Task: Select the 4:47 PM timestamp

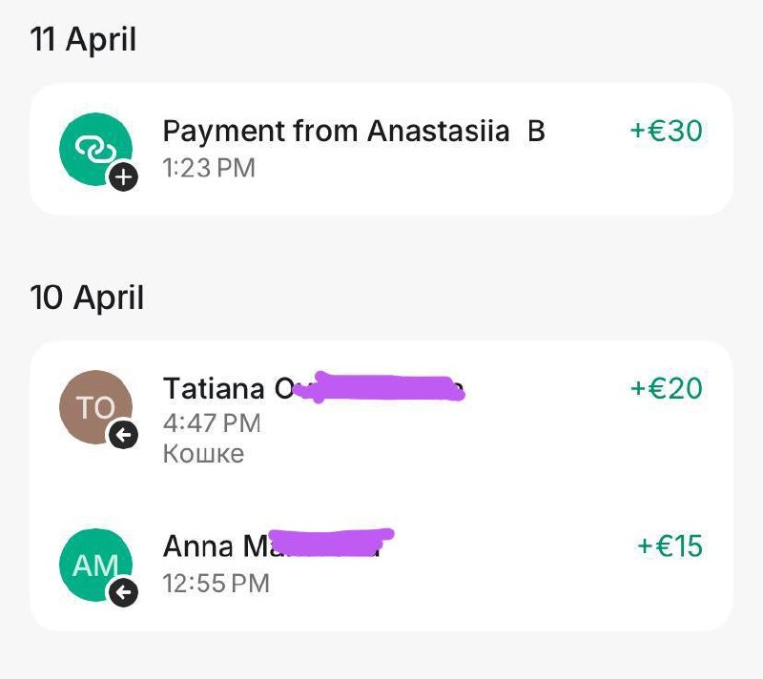Action: pyautogui.click(x=211, y=422)
